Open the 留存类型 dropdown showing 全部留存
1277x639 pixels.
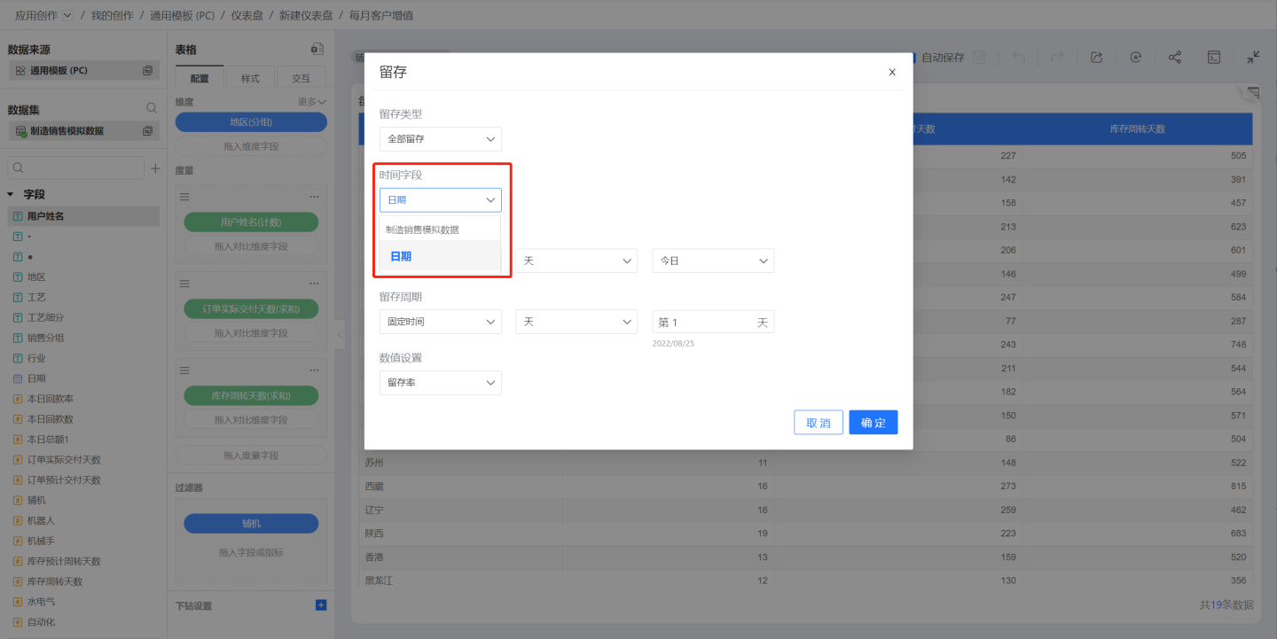coord(440,139)
